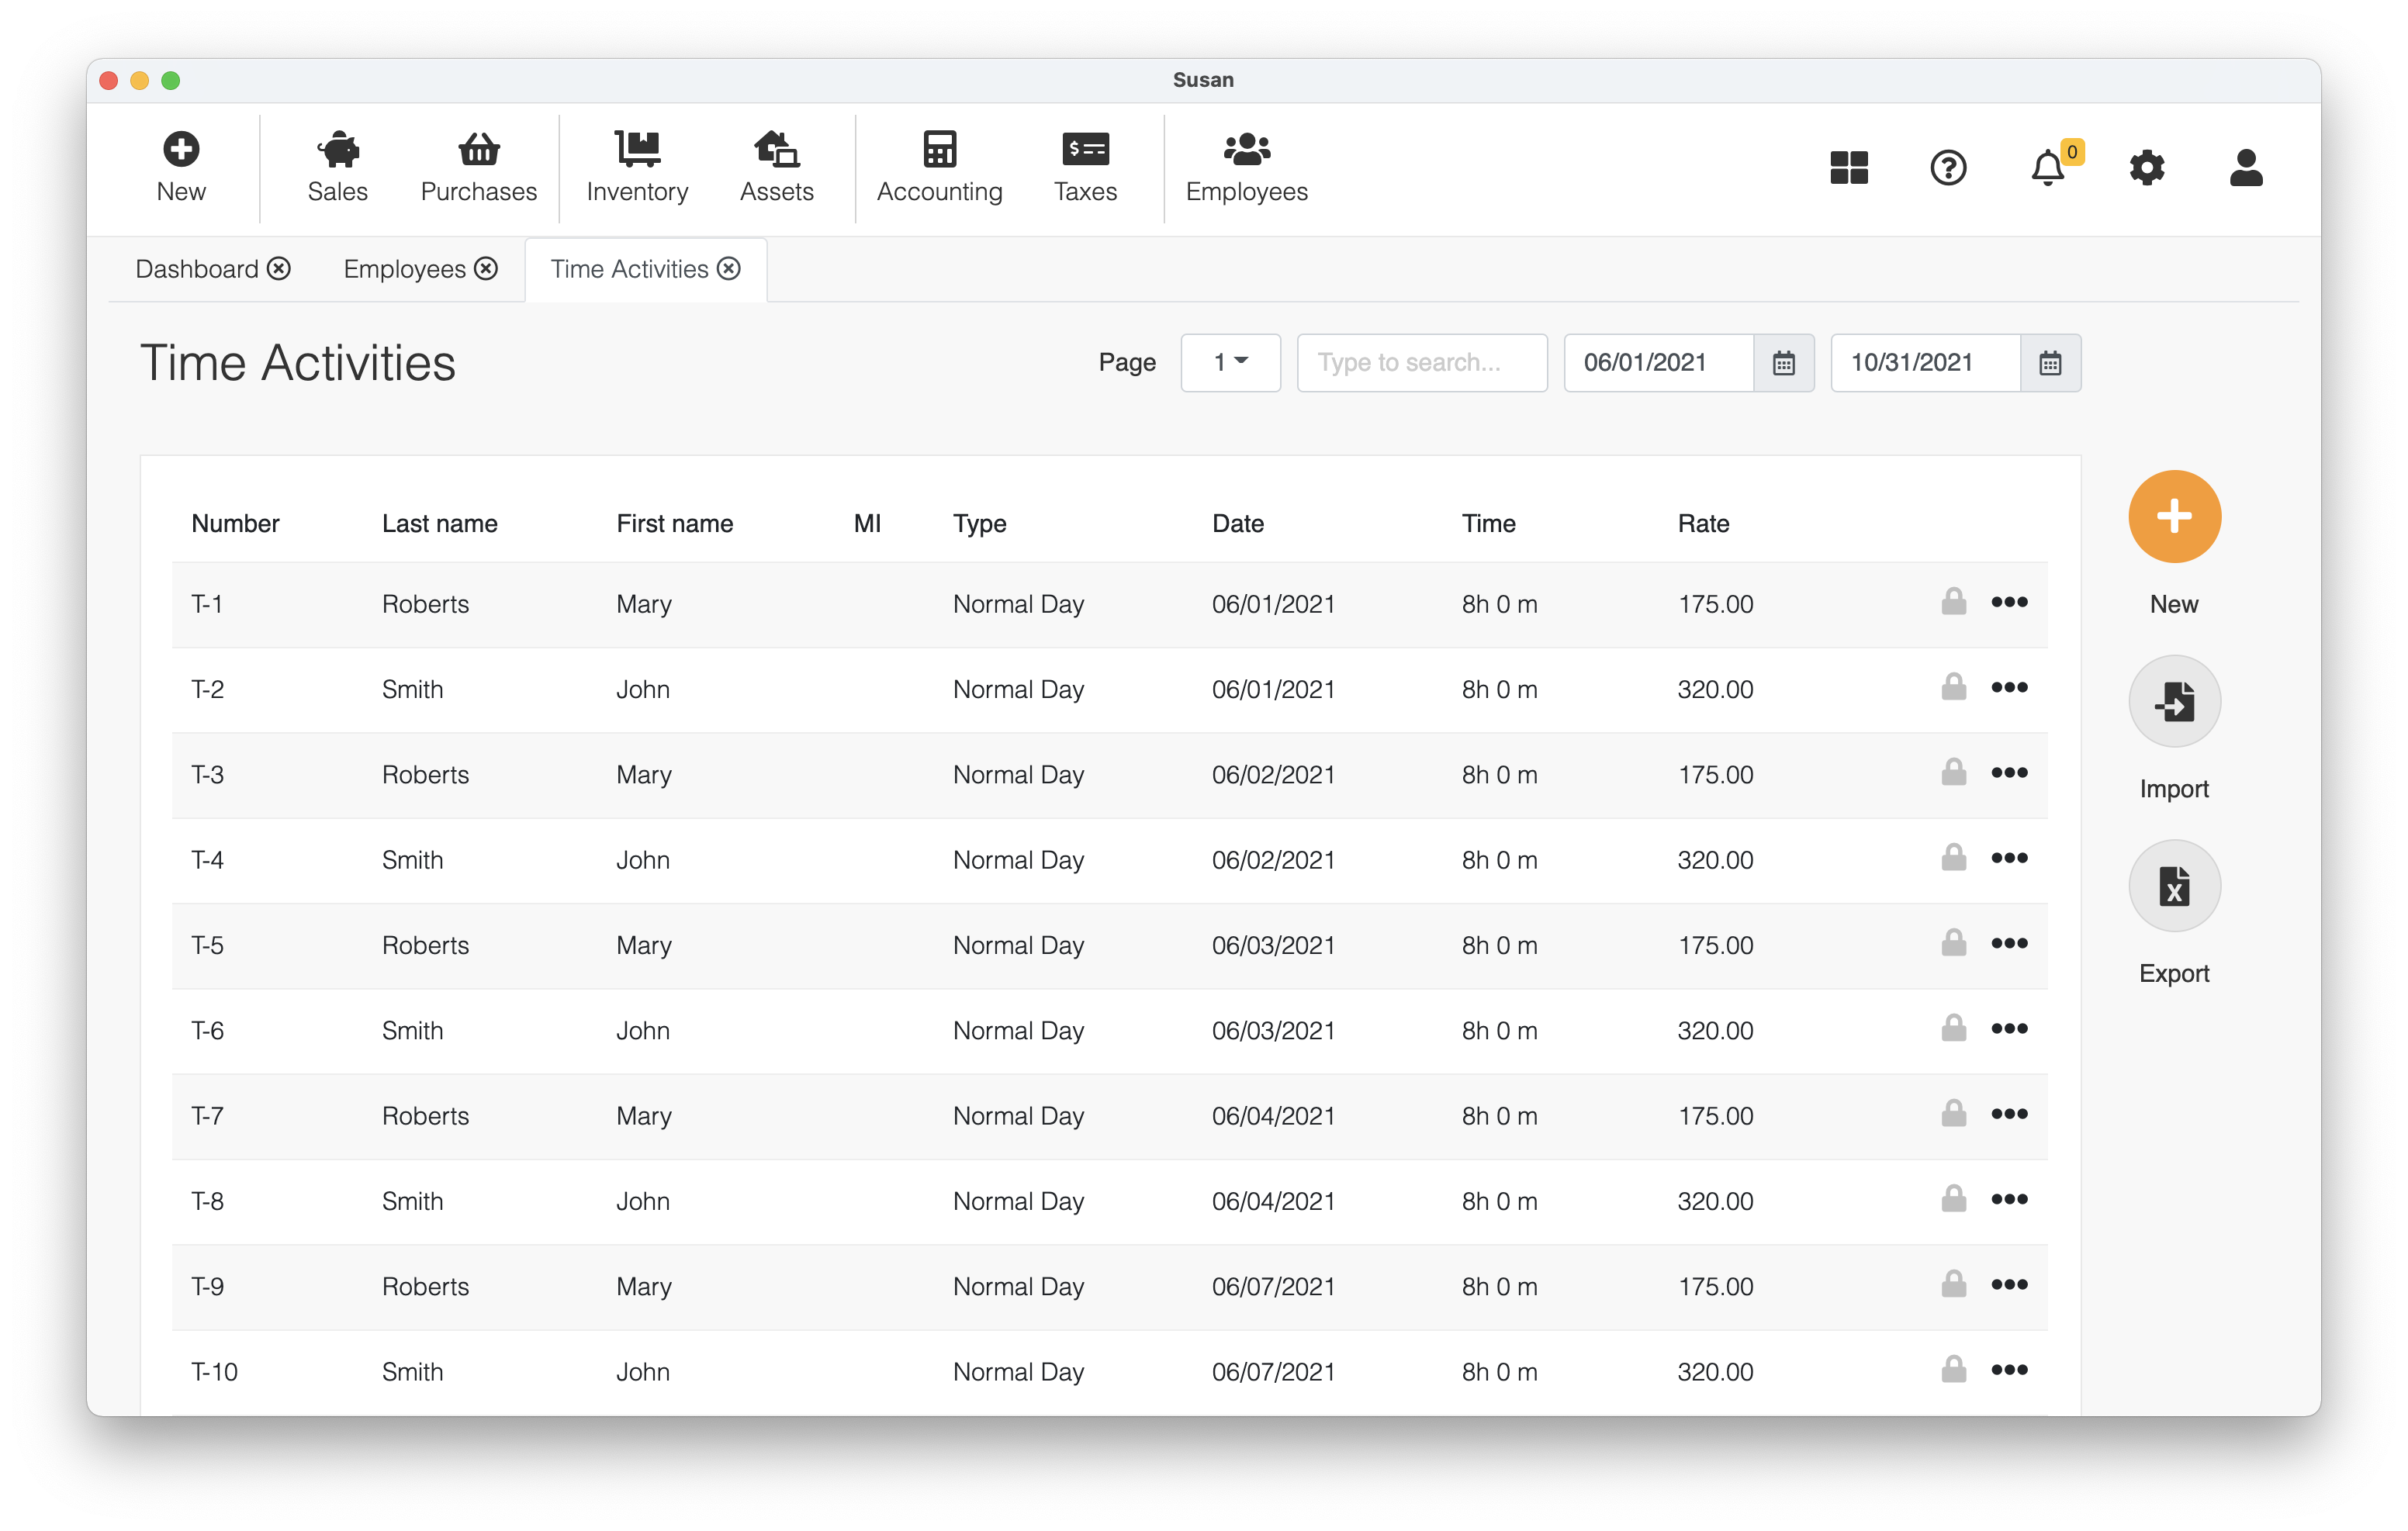Toggle the lock for entry T-8
The image size is (2408, 1531).
point(1953,1199)
